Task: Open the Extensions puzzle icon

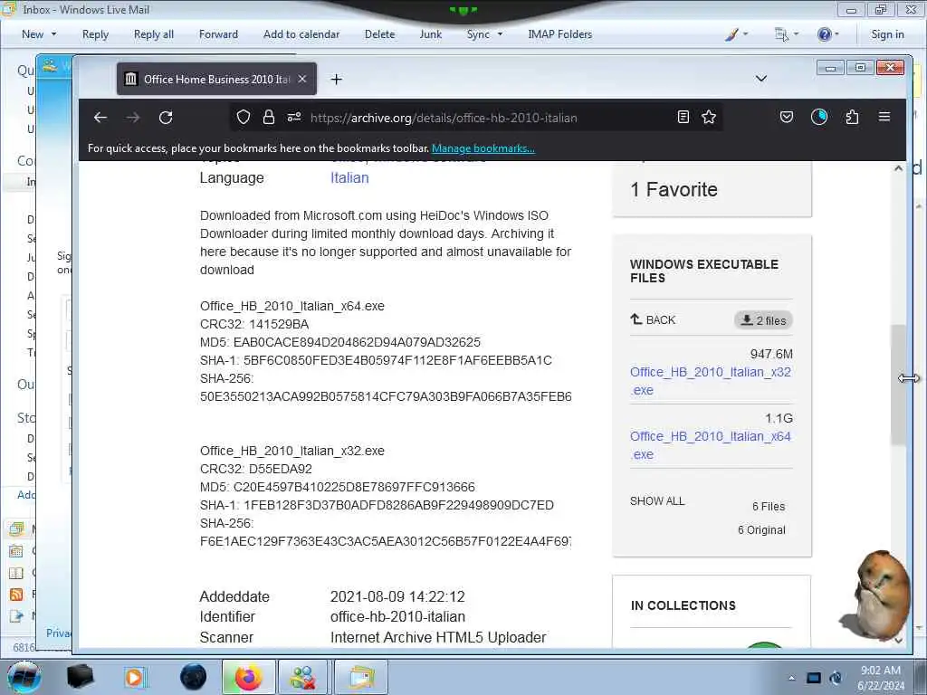Action: coord(852,117)
